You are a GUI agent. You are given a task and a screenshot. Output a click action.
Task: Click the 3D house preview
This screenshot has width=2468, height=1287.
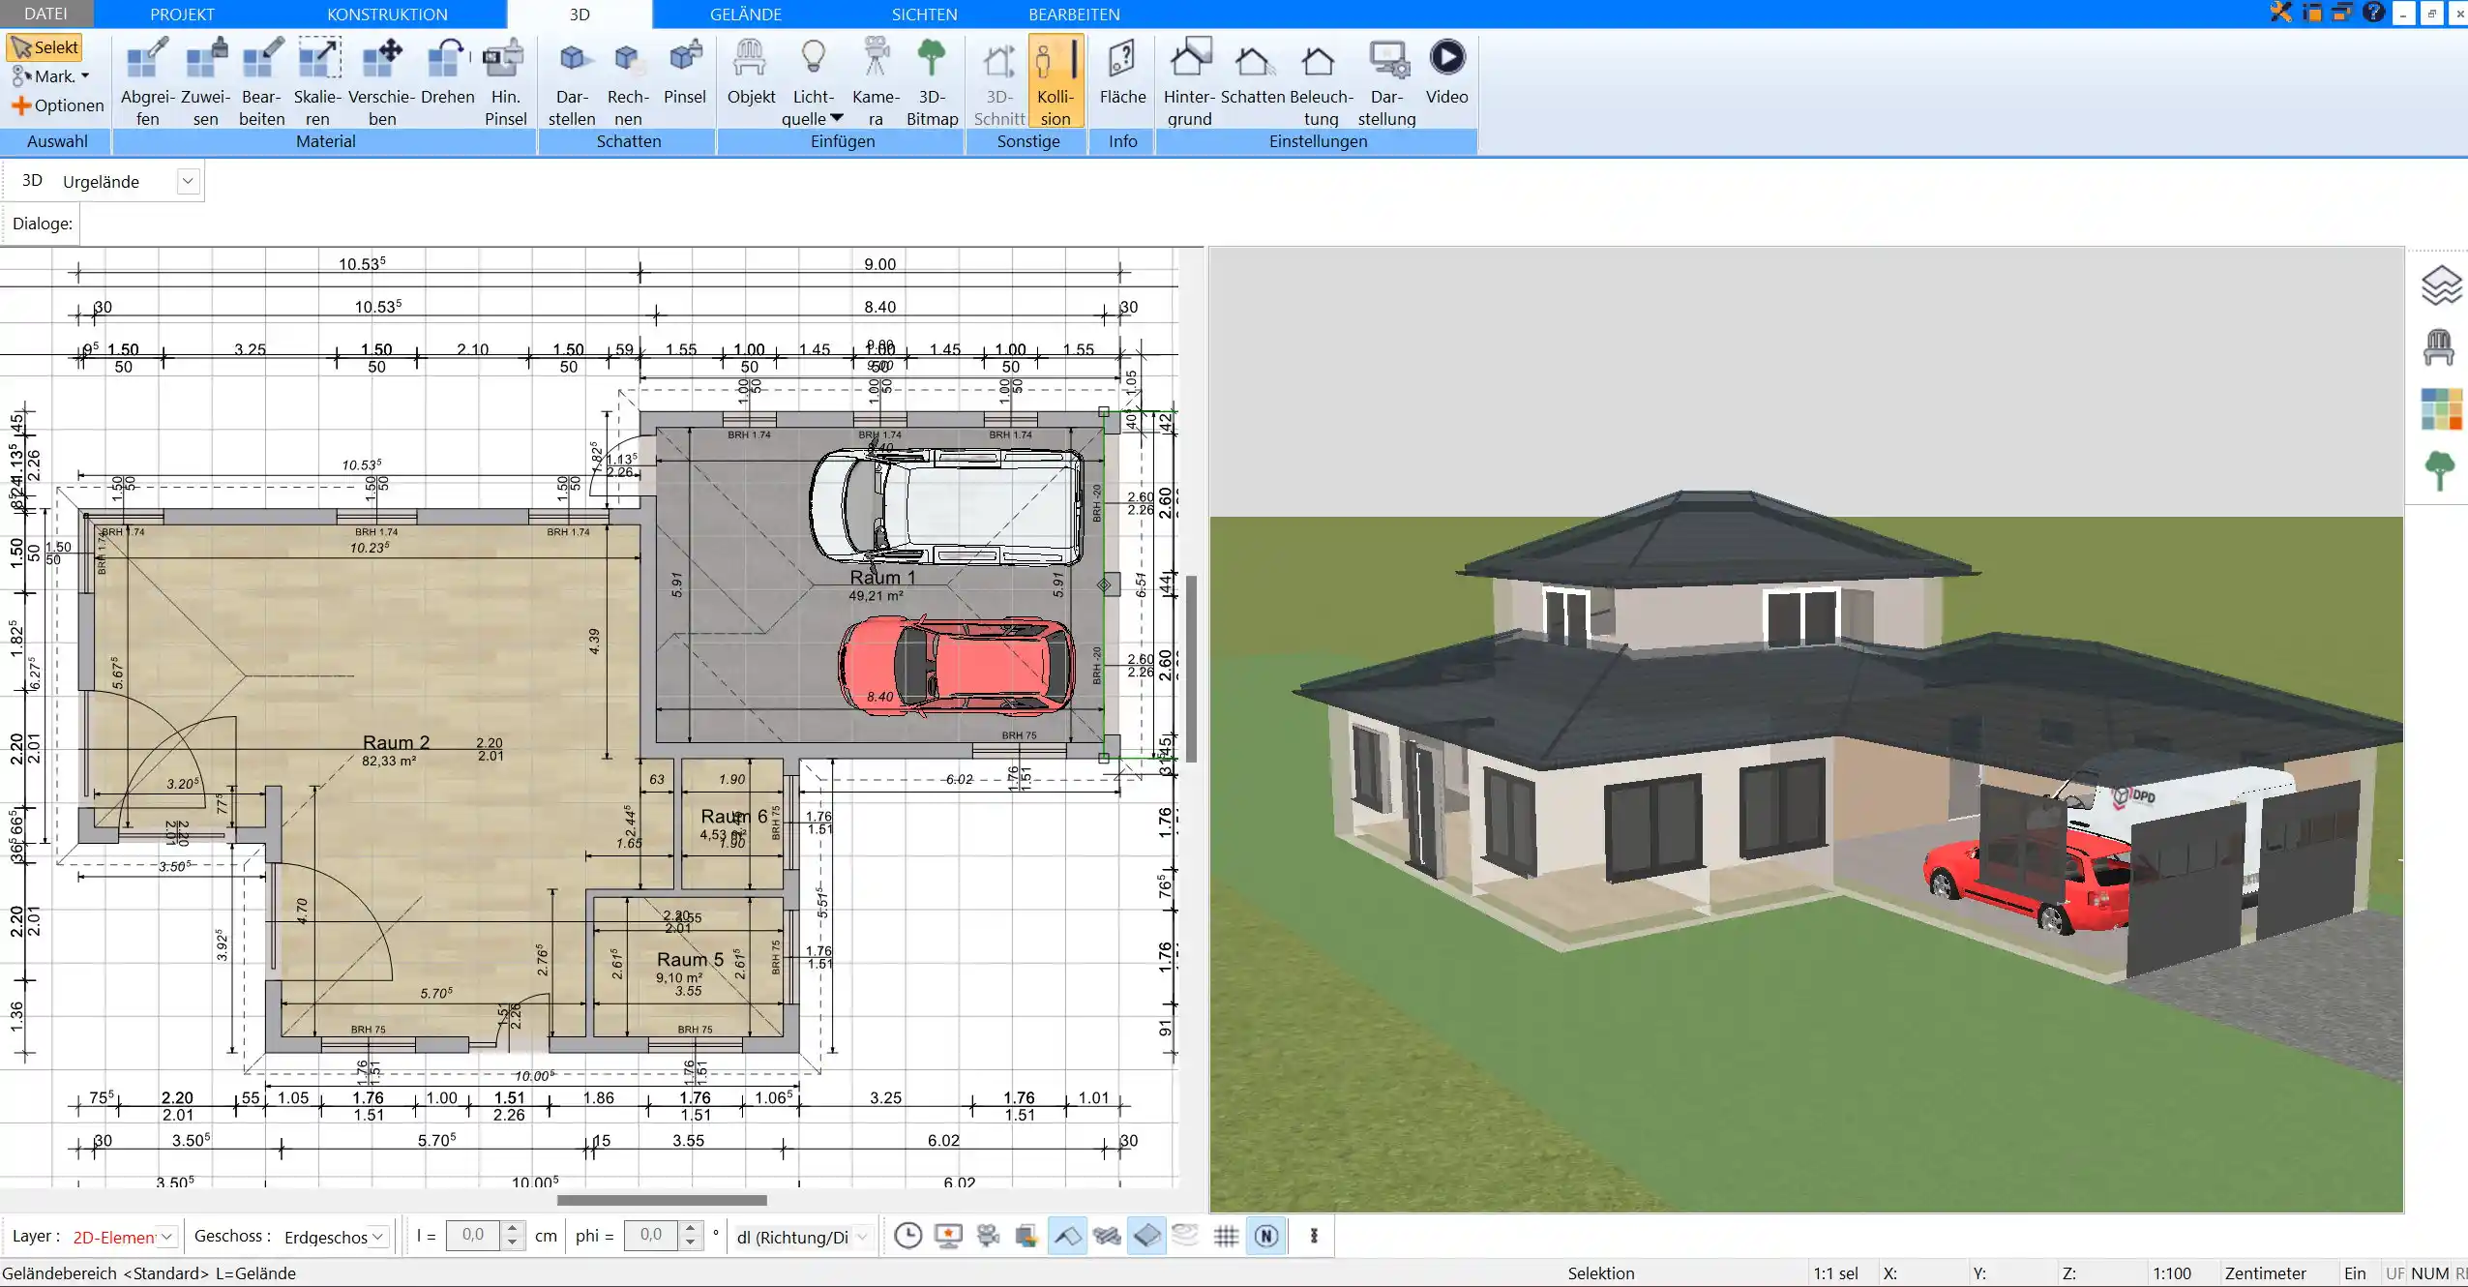pyautogui.click(x=1805, y=730)
